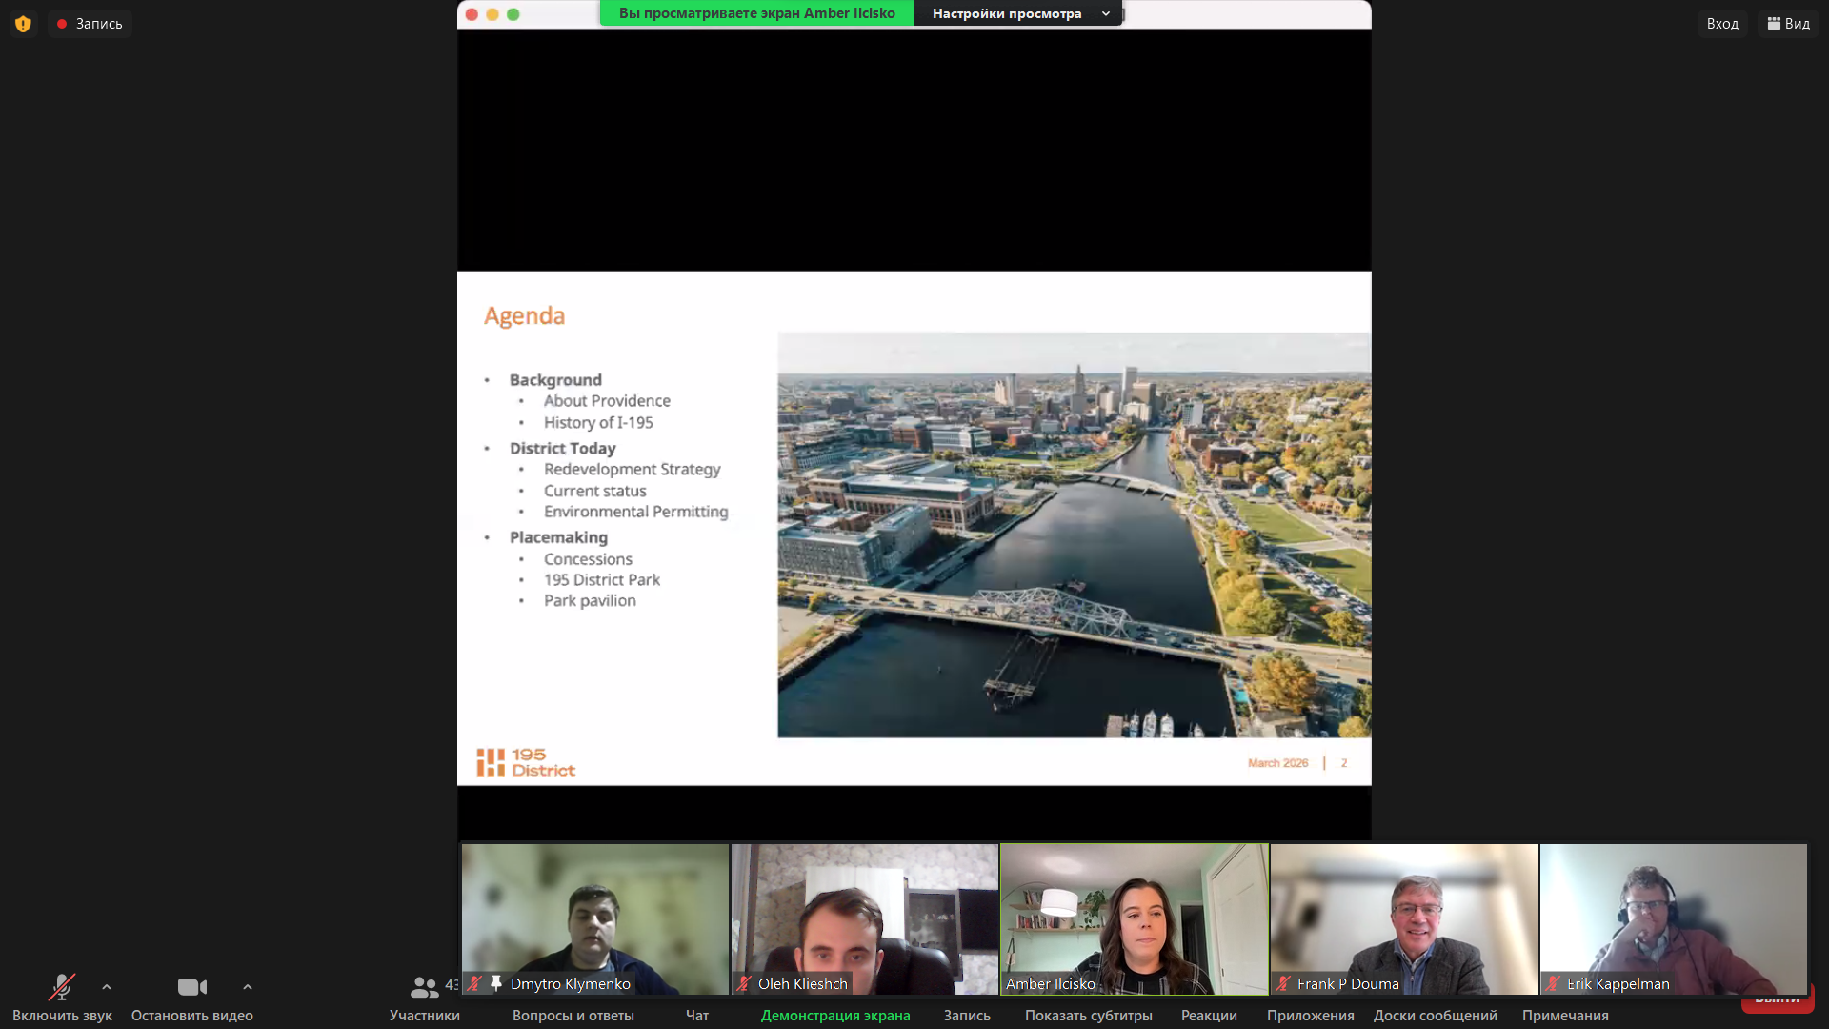
Task: Click Показать субтитры captions button
Action: click(x=1088, y=1016)
